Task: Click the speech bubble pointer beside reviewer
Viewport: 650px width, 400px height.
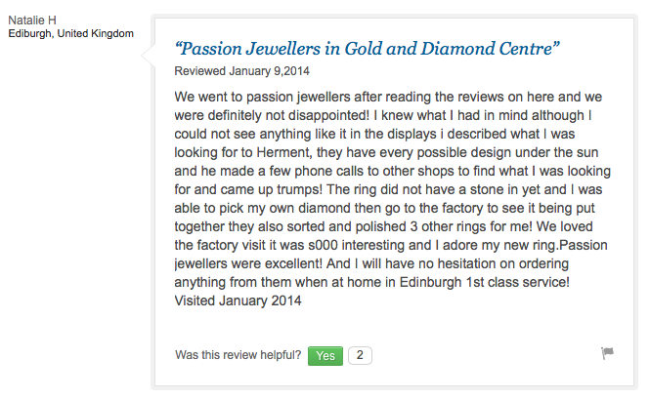Action: coord(150,60)
